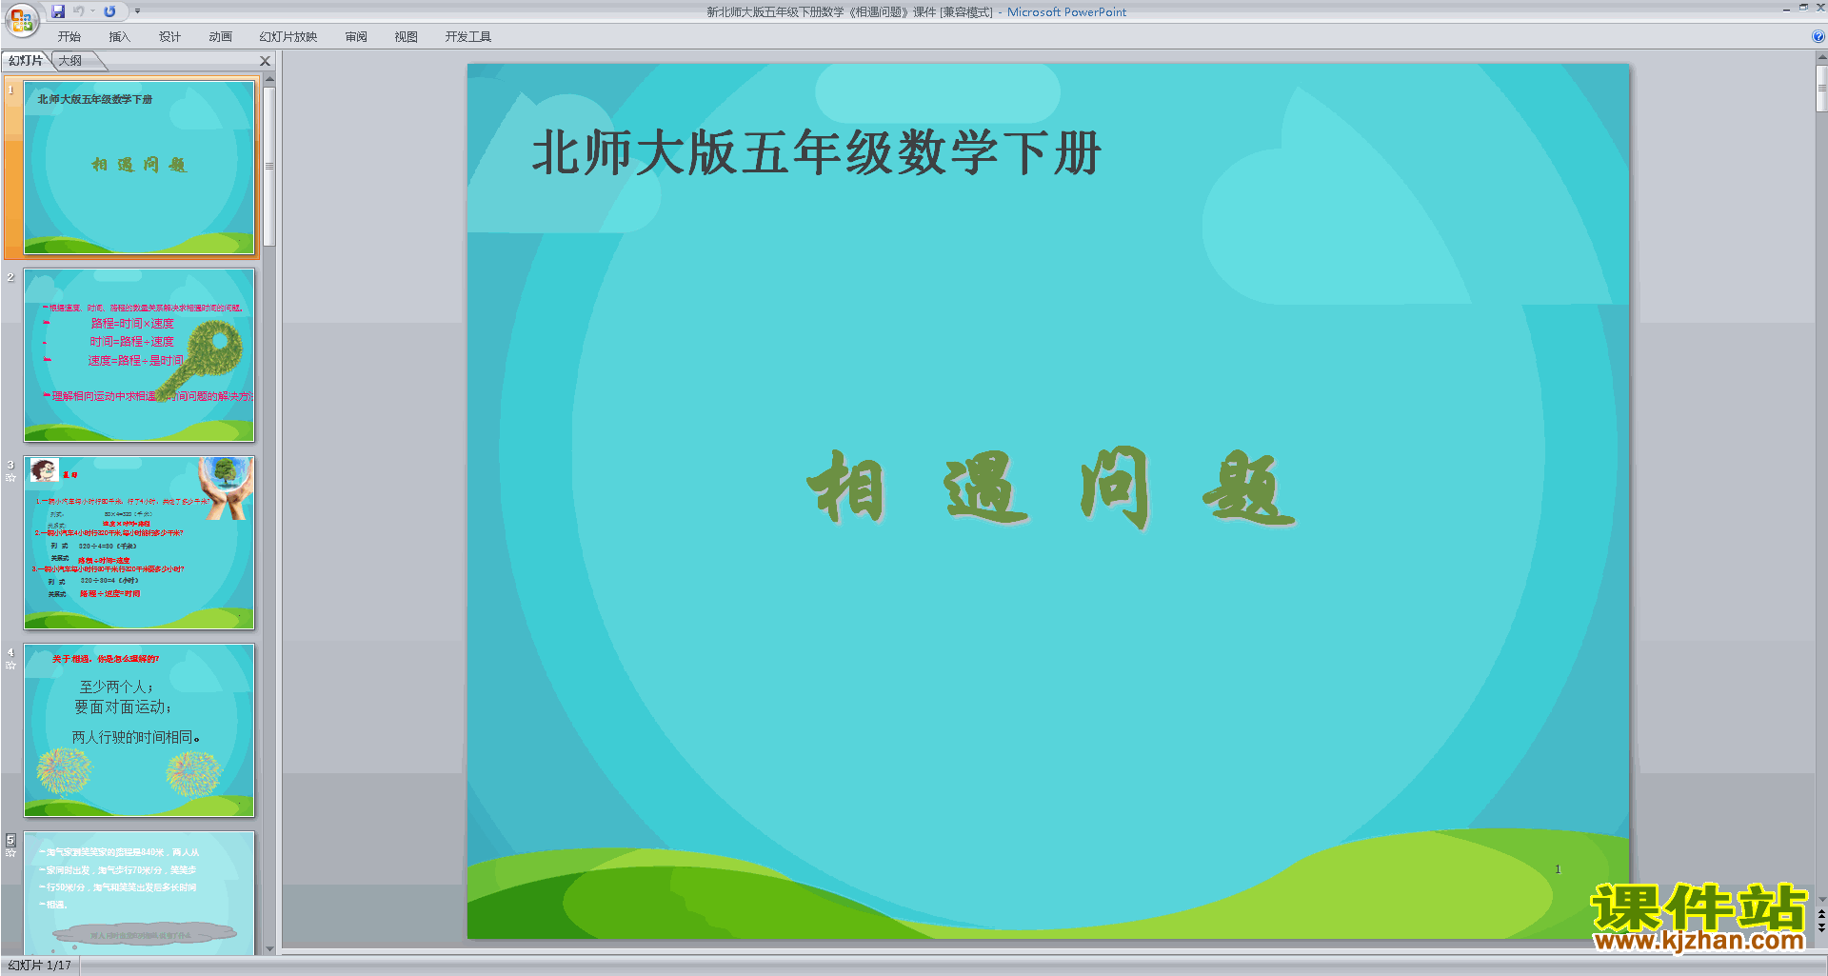
Task: Open the 视图 ribbon tab
Action: (406, 37)
